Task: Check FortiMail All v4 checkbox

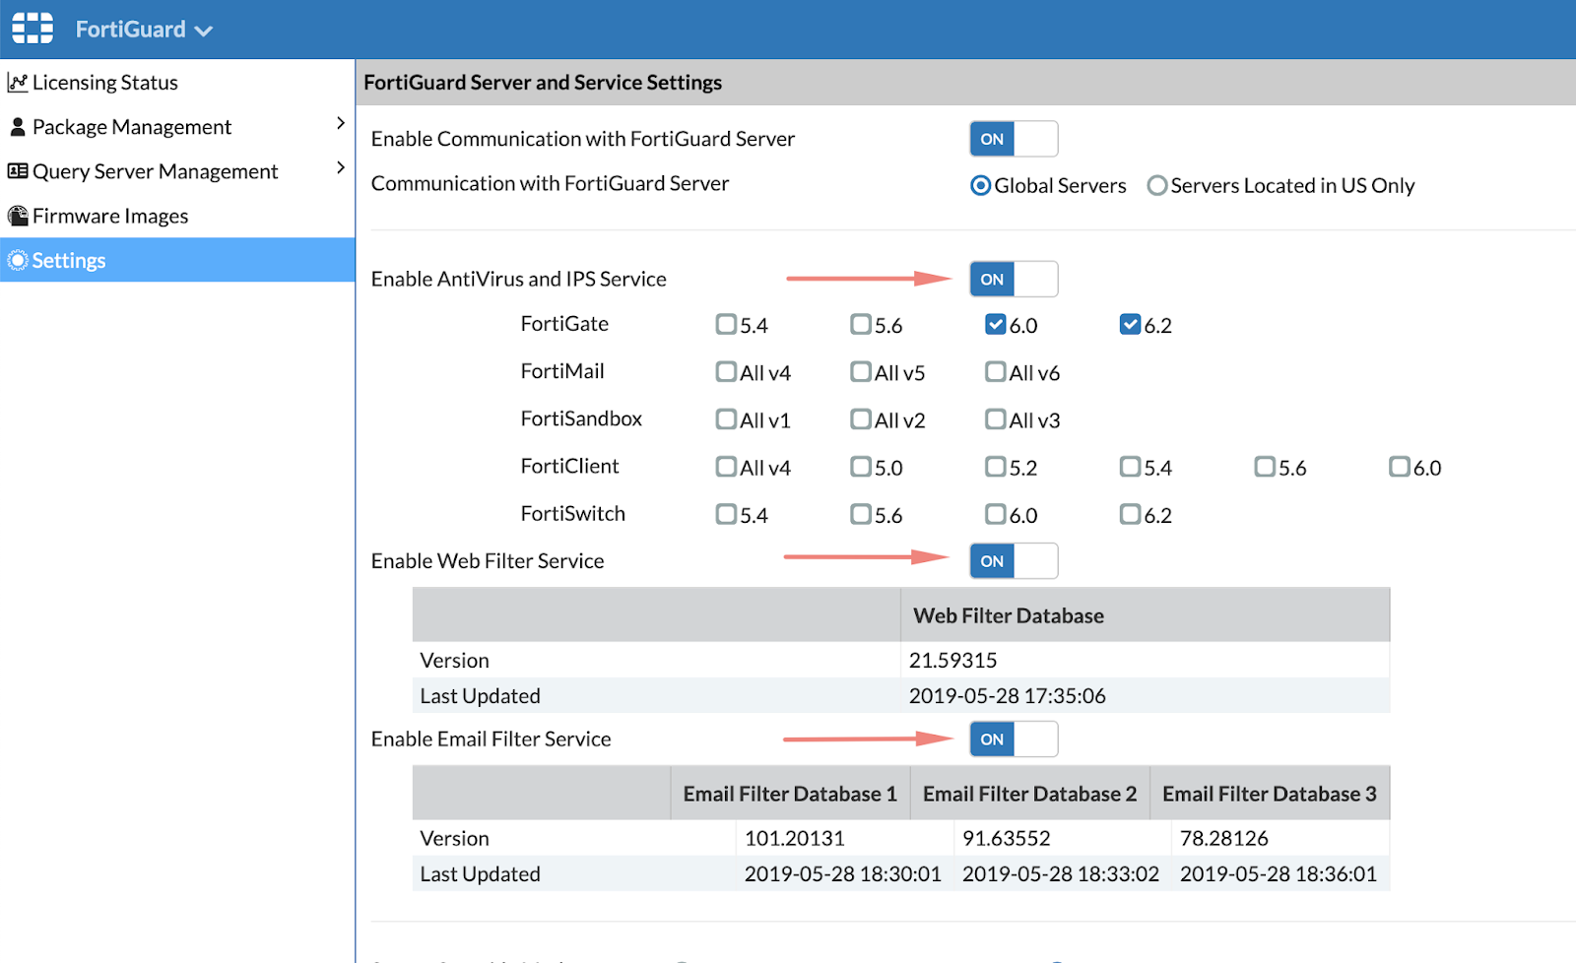Action: point(727,371)
